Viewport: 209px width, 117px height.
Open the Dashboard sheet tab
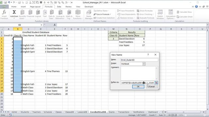[153, 112]
